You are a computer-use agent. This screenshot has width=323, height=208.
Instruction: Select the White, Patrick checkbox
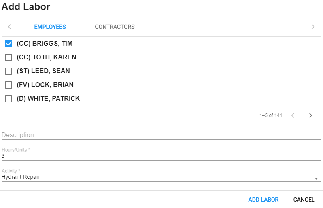[x=8, y=99]
